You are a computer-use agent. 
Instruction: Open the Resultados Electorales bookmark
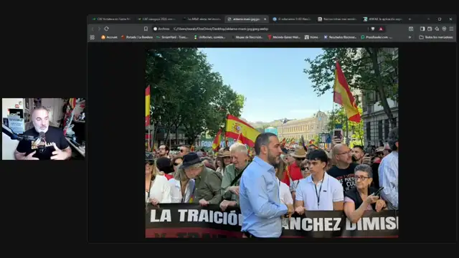pyautogui.click(x=340, y=37)
